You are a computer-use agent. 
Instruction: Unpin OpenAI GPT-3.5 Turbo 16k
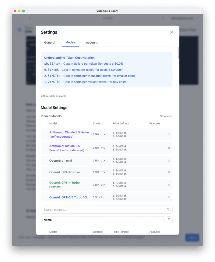tap(169, 197)
